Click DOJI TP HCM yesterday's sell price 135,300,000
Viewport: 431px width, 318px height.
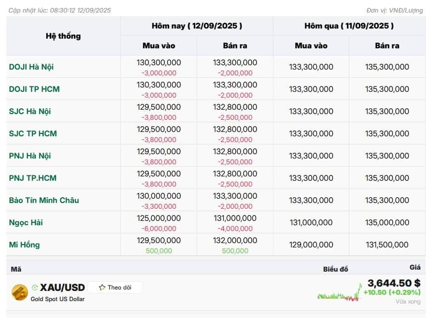click(387, 89)
